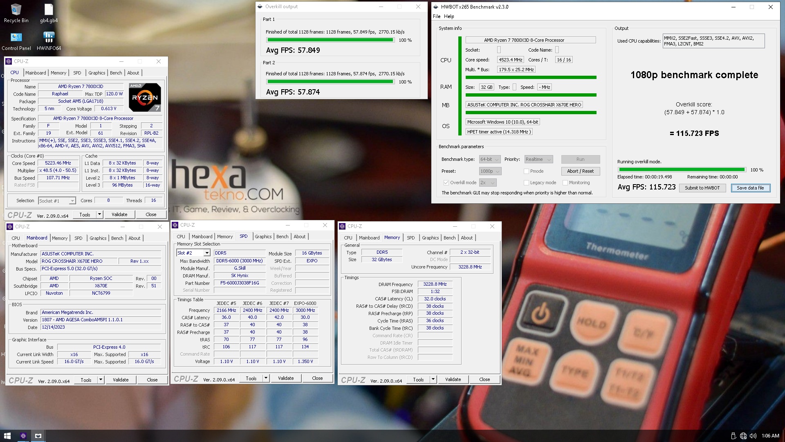Click the Overkill output window icon
This screenshot has width=785, height=442.
coord(260,7)
